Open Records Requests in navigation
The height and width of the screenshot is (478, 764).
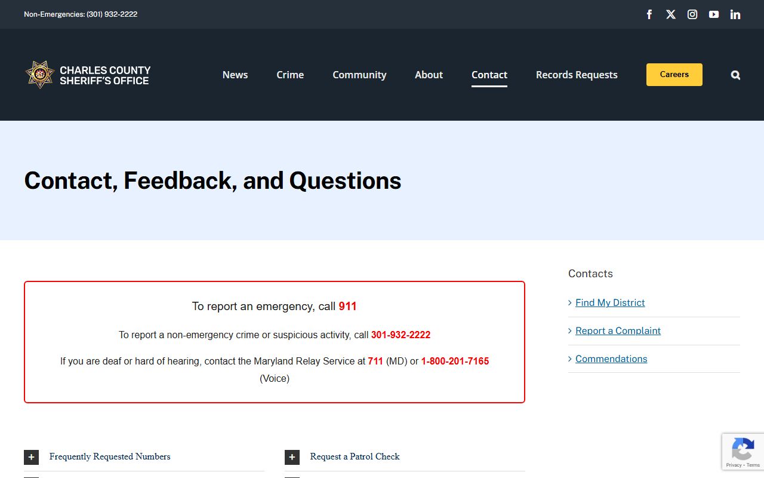[577, 75]
